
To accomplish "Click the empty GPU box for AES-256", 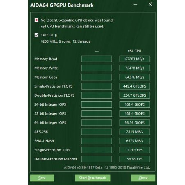I will tap(97, 132).
